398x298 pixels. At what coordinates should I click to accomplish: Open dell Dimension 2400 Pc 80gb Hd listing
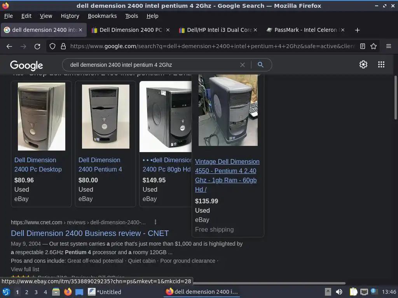click(x=167, y=165)
